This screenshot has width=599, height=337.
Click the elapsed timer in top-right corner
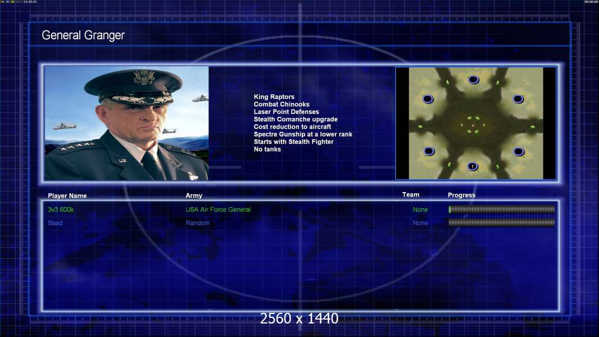(591, 2)
